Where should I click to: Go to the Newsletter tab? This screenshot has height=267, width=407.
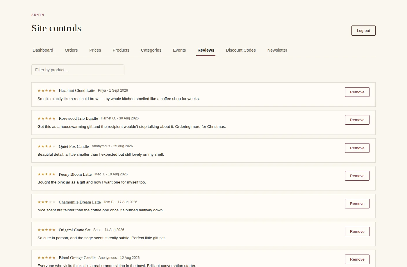pos(277,50)
